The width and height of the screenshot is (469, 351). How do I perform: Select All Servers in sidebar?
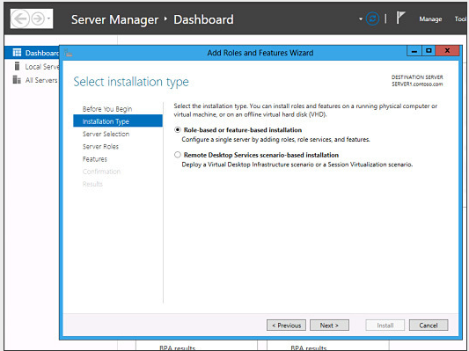coord(41,80)
